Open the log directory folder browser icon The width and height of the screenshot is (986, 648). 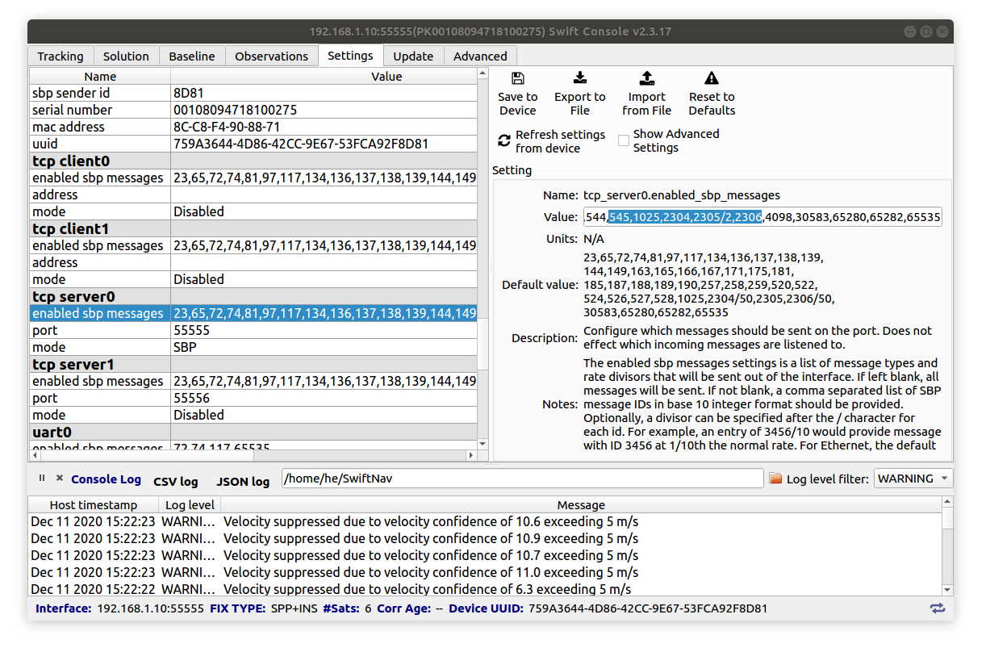pos(776,479)
